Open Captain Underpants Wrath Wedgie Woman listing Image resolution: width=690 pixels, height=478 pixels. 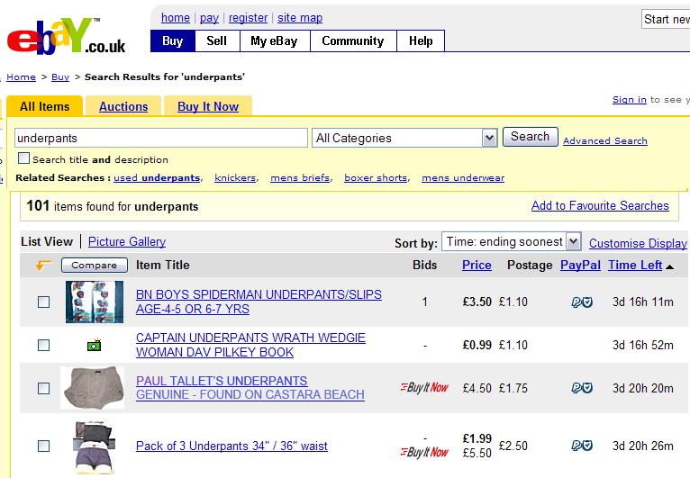point(250,345)
